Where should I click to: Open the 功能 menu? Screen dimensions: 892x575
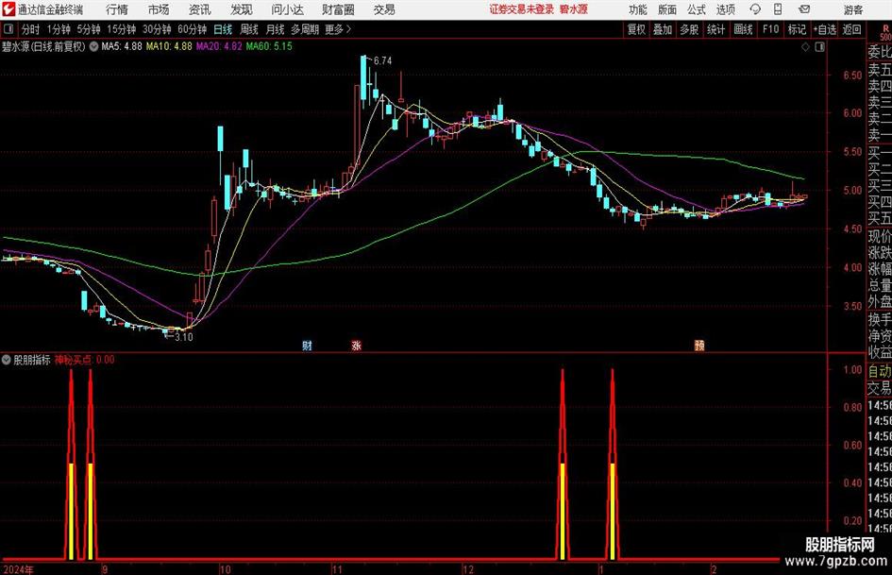(x=638, y=9)
